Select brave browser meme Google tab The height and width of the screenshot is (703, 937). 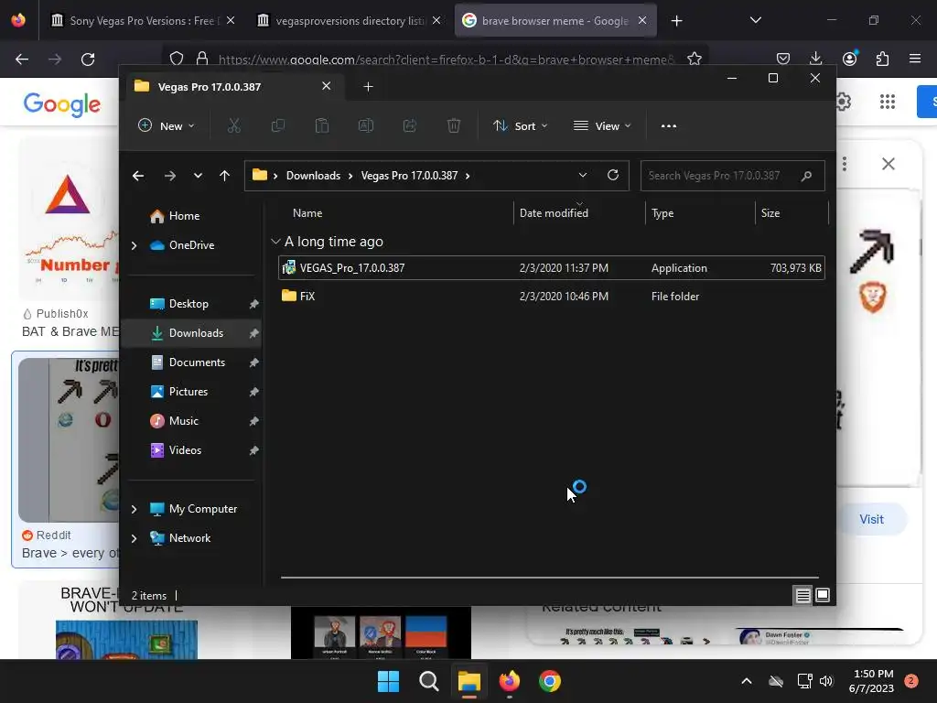pos(555,21)
